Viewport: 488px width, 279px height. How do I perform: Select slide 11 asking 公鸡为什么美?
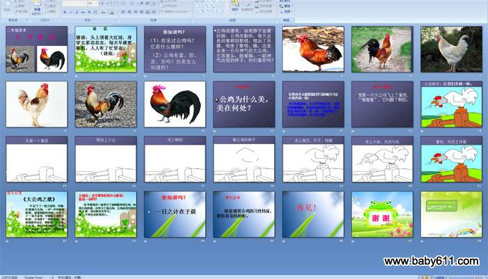(x=244, y=104)
